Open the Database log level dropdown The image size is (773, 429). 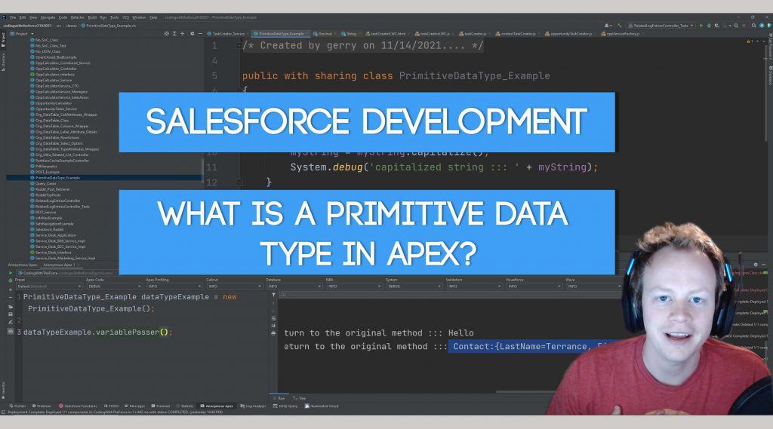[x=294, y=287]
